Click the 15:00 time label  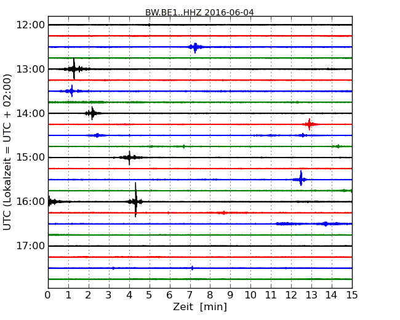pos(31,158)
